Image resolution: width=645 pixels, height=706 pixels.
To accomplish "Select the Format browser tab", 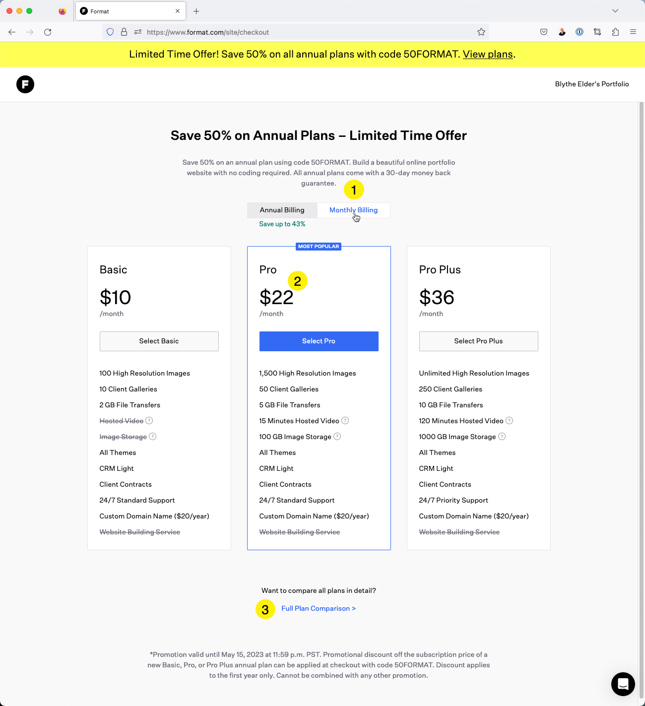I will coord(131,11).
